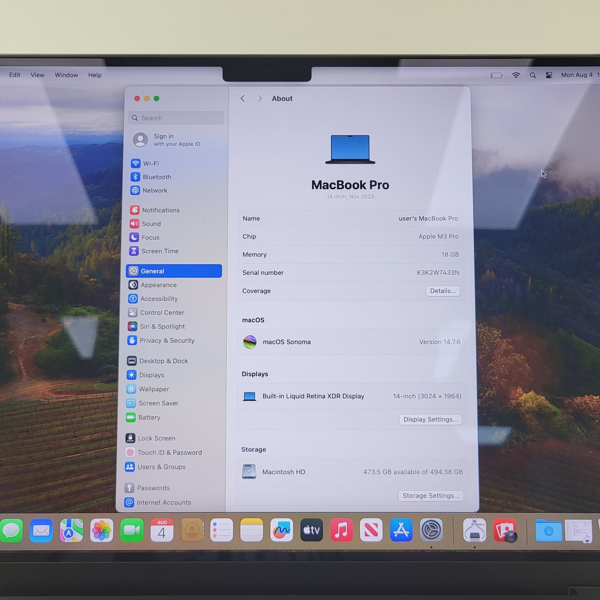The width and height of the screenshot is (600, 600).
Task: Click the macOS Sonoma row
Action: pyautogui.click(x=351, y=342)
